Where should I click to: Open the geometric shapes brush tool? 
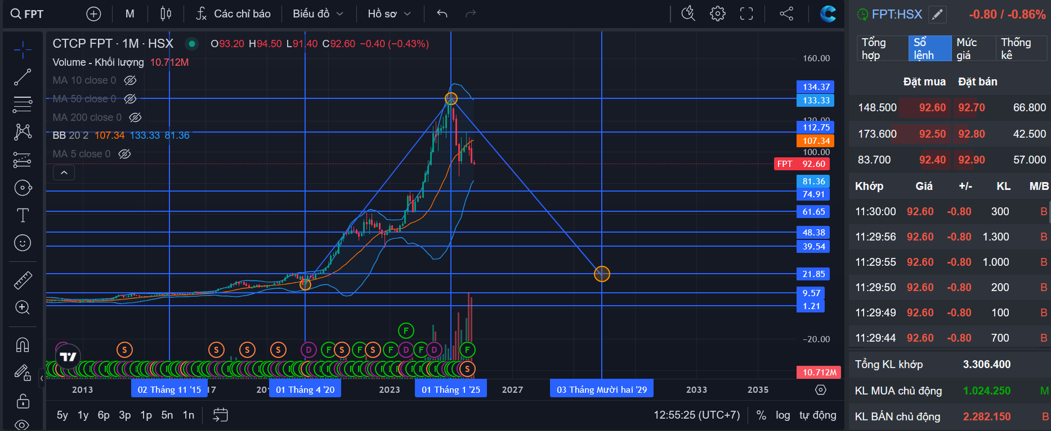(x=23, y=188)
